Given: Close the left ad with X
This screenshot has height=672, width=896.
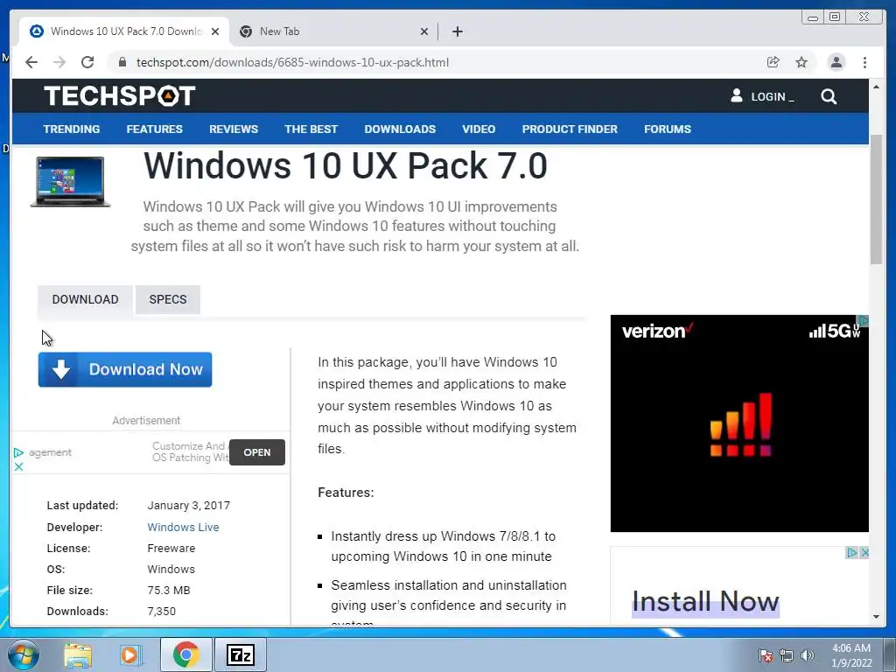Looking at the screenshot, I should (x=18, y=467).
